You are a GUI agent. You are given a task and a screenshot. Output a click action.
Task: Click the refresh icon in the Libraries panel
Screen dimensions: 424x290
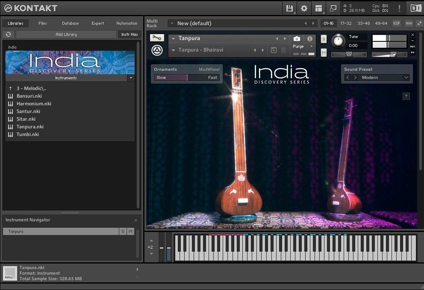pyautogui.click(x=8, y=34)
